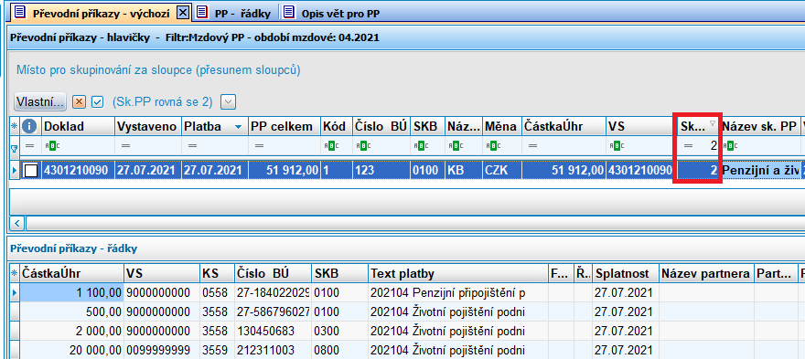
Task: Sort by Název partnera column header
Action: [x=706, y=274]
